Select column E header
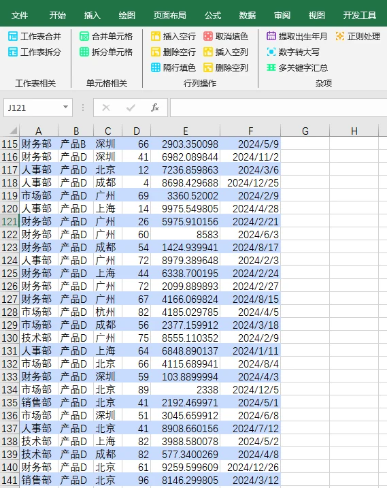Viewport: 387px width, 488px height. pos(186,131)
